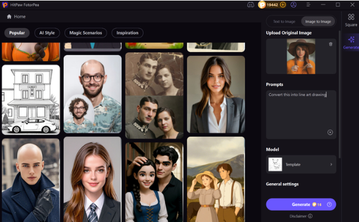The width and height of the screenshot is (359, 222).
Task: Click the Template model preview thumbnail
Action: click(x=275, y=164)
